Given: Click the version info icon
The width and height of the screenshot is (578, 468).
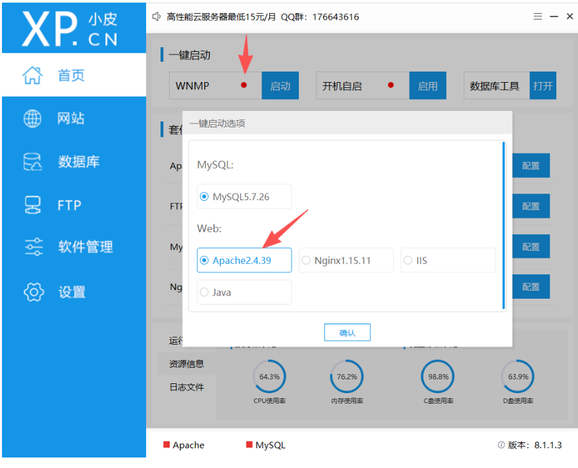Looking at the screenshot, I should click(501, 445).
